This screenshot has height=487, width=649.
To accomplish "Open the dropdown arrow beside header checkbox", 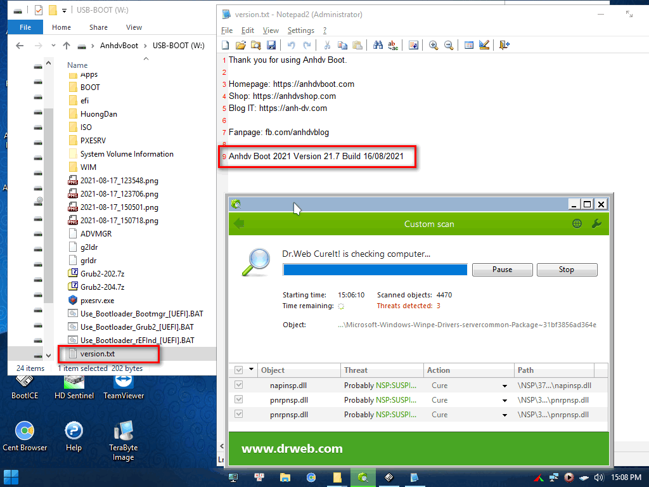I will click(x=251, y=369).
